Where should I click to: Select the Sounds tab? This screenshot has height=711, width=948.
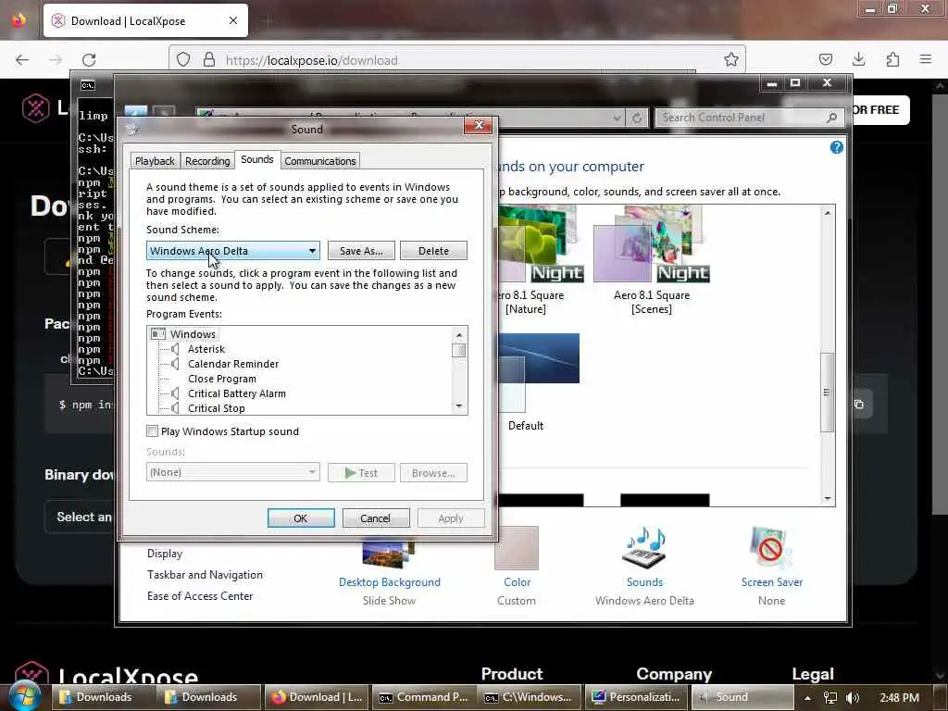257,159
